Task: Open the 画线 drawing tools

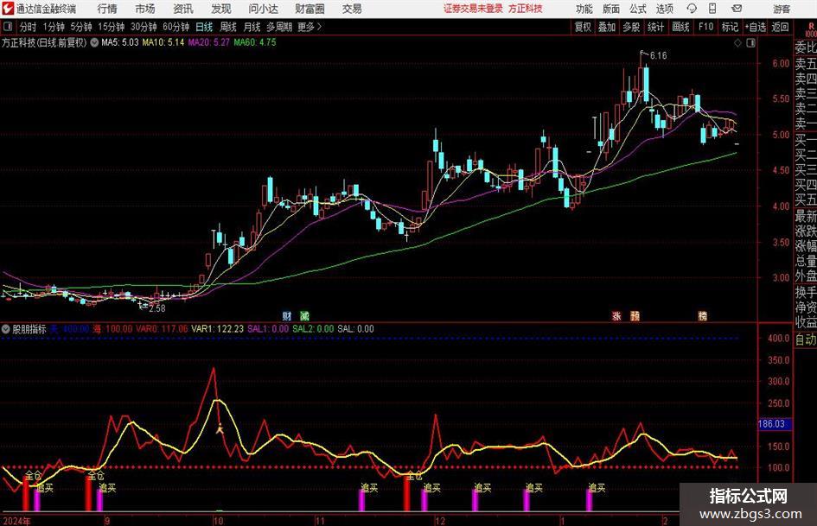Action: click(x=680, y=27)
